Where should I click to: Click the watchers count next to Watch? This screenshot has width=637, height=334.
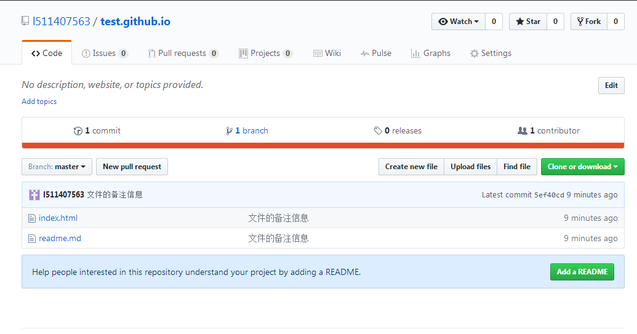point(494,22)
